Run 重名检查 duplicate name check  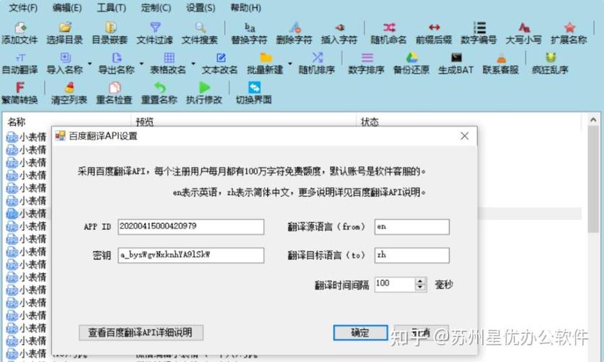(x=114, y=93)
